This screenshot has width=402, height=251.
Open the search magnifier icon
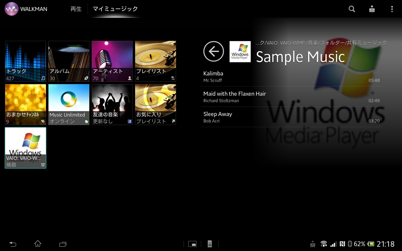tap(352, 9)
